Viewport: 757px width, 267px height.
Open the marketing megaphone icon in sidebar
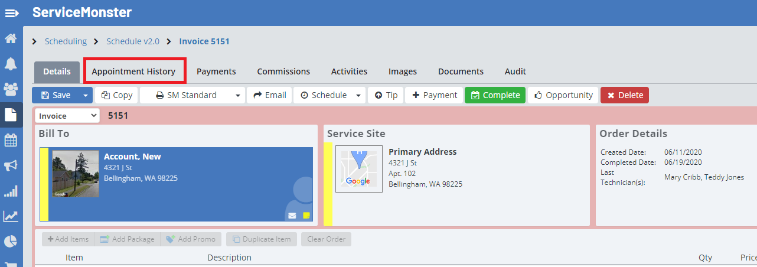(x=11, y=166)
